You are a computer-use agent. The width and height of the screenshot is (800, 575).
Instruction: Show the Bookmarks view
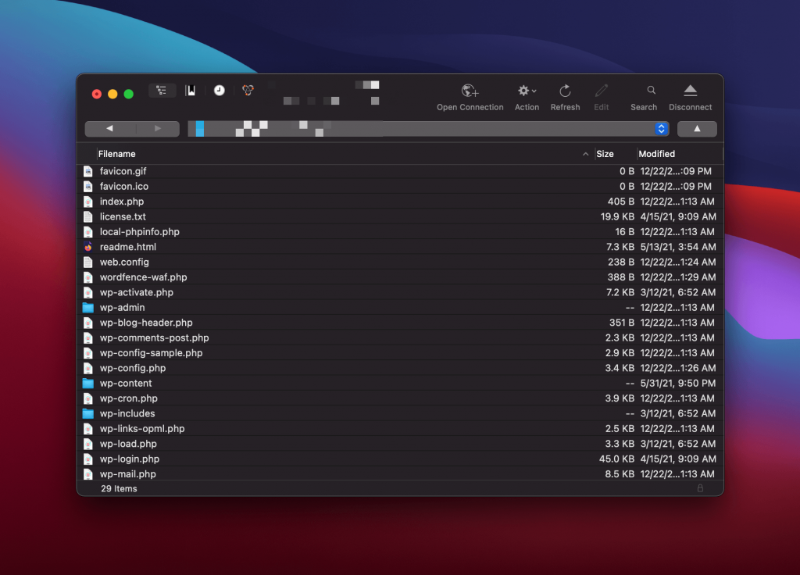point(190,91)
